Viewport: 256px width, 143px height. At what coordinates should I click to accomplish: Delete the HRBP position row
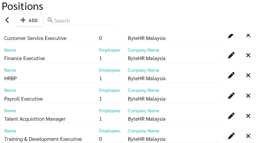point(248,75)
